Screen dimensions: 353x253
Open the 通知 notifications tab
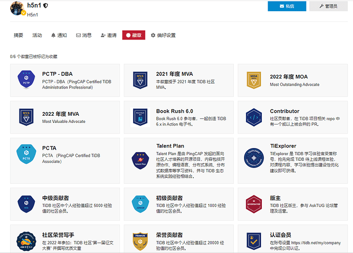[59, 35]
